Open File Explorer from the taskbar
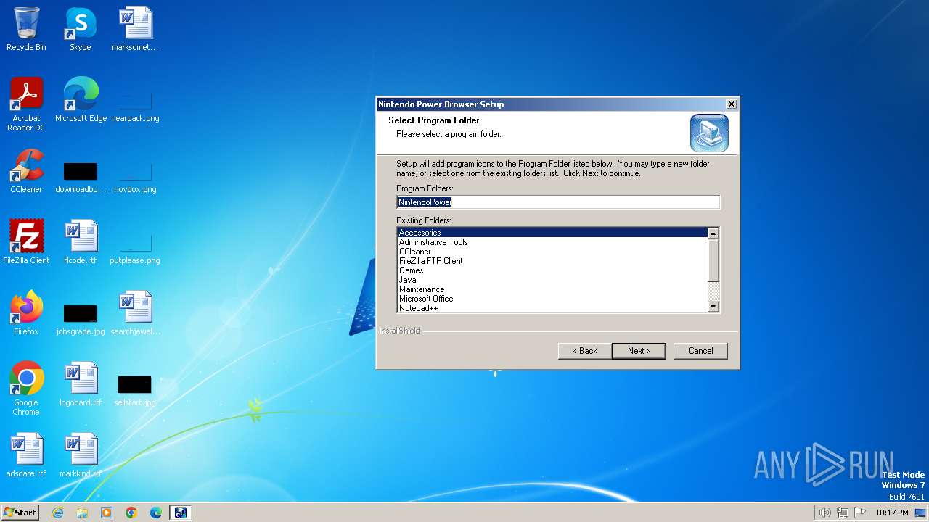This screenshot has width=929, height=522. [x=82, y=513]
